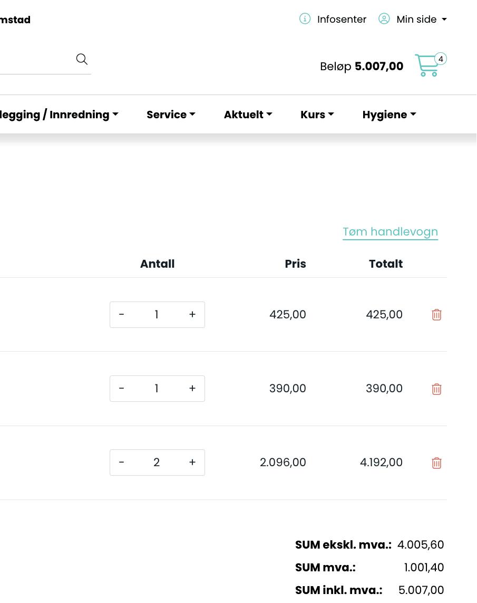Increase quantity of the 390,00 item
This screenshot has width=477, height=603.
pos(192,389)
